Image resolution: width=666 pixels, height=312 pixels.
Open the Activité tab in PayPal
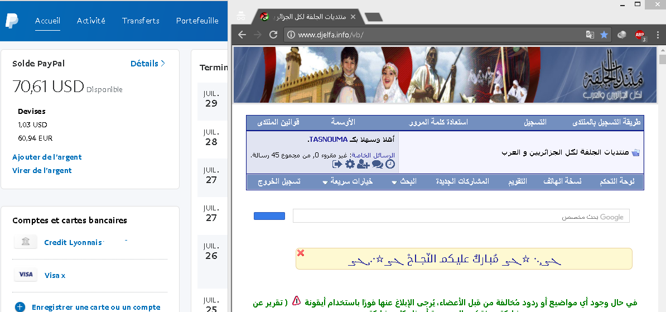pyautogui.click(x=91, y=21)
